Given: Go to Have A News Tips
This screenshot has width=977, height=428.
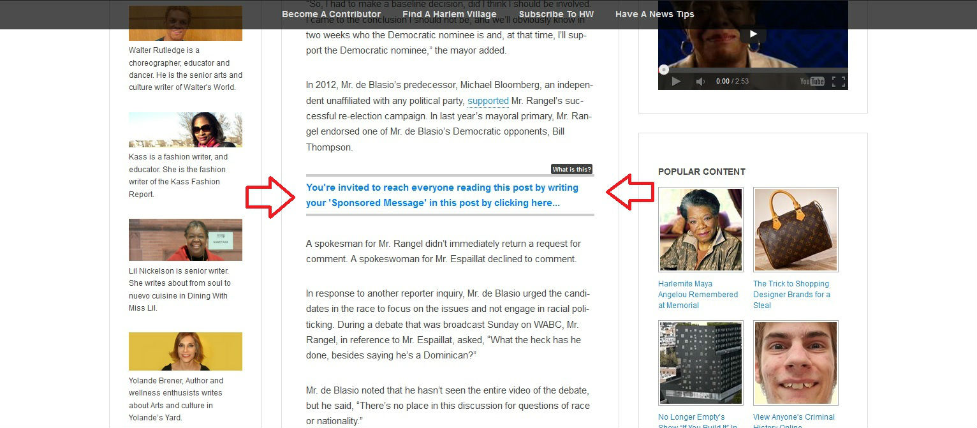Looking at the screenshot, I should (x=655, y=14).
